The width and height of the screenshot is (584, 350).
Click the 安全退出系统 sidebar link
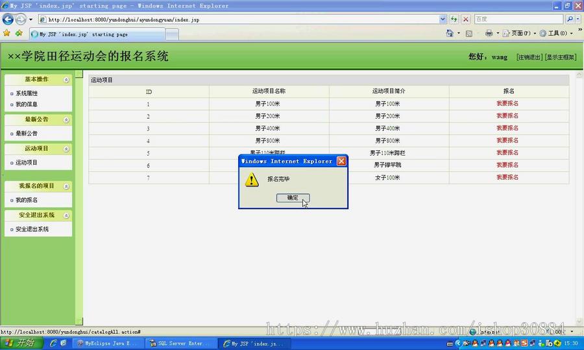(32, 229)
